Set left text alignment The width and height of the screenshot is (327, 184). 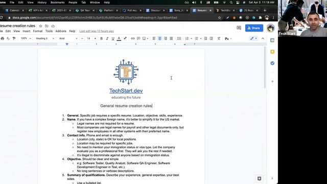tap(154, 38)
